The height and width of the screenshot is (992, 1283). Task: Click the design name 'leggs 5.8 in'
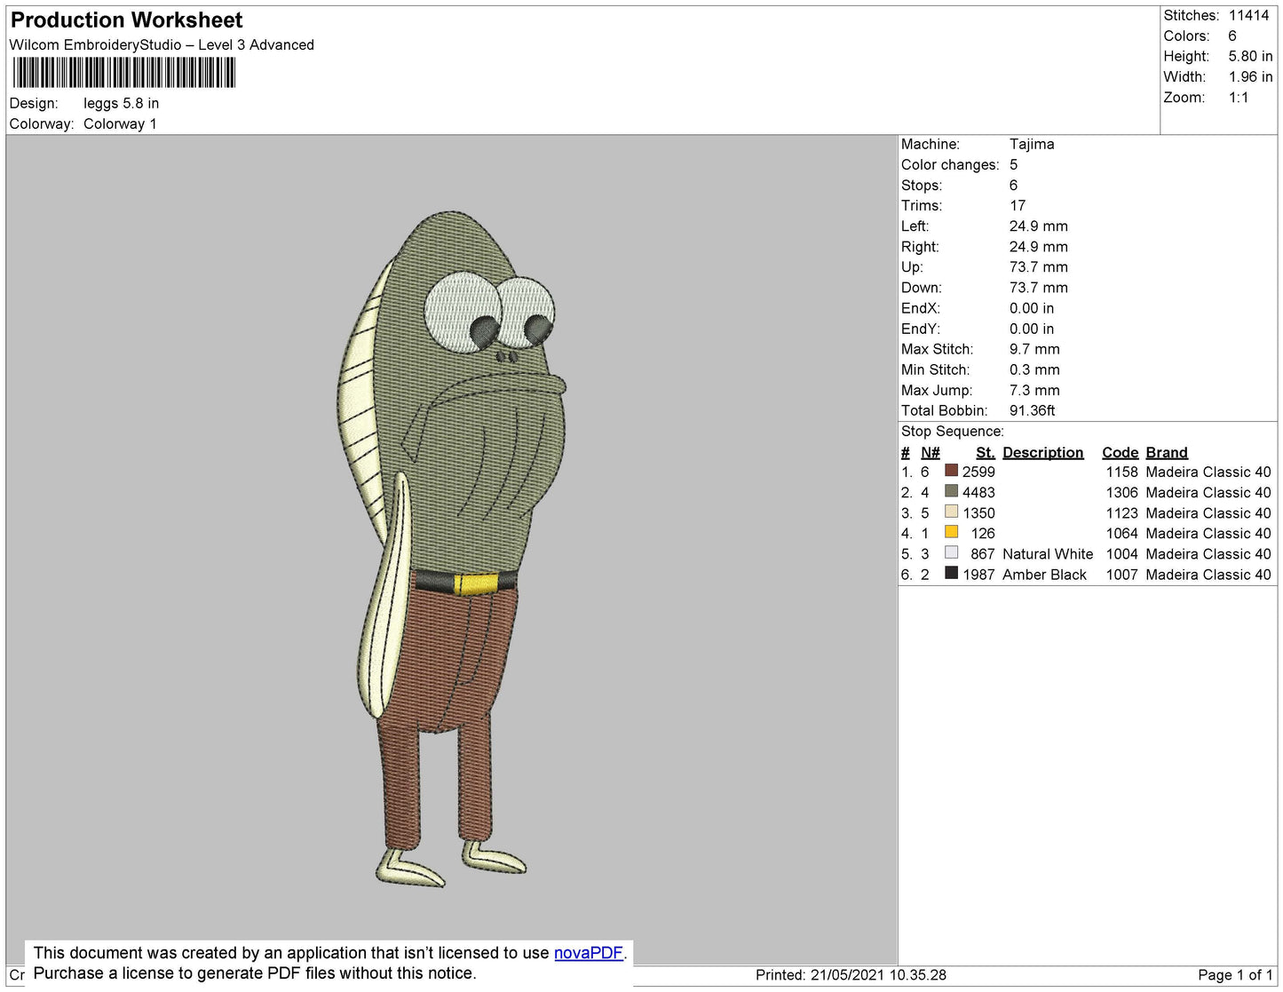[x=122, y=103]
